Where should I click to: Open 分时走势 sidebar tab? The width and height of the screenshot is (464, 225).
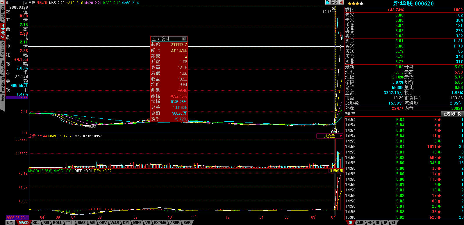coord(3,14)
